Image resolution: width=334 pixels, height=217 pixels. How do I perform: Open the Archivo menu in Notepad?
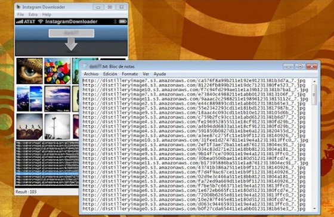[x=91, y=74]
